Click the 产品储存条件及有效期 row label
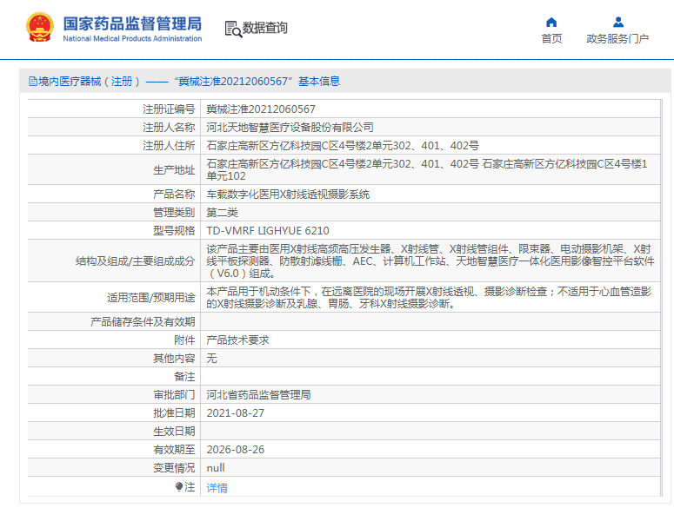 click(143, 322)
